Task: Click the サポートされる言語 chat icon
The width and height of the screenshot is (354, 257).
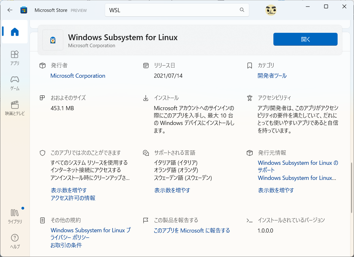Action: click(x=146, y=153)
